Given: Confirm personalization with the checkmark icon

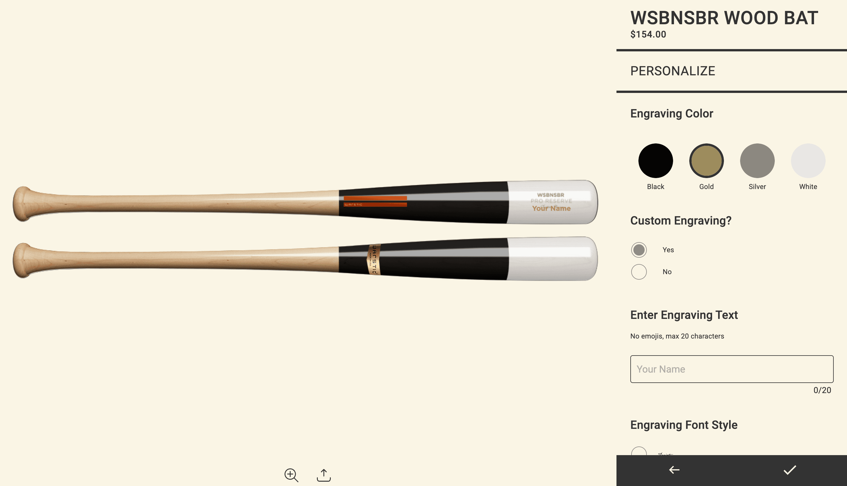Looking at the screenshot, I should point(790,470).
